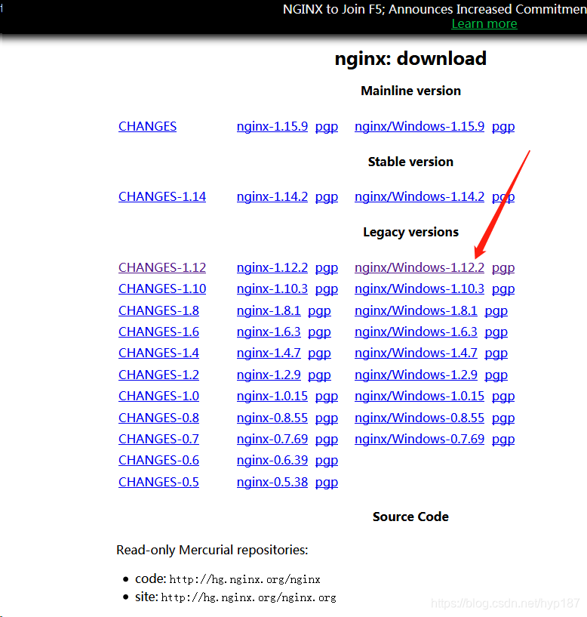Image resolution: width=587 pixels, height=617 pixels.
Task: Click the http://hg.nginx.org/nginx.org site repository URL
Action: coord(248,597)
